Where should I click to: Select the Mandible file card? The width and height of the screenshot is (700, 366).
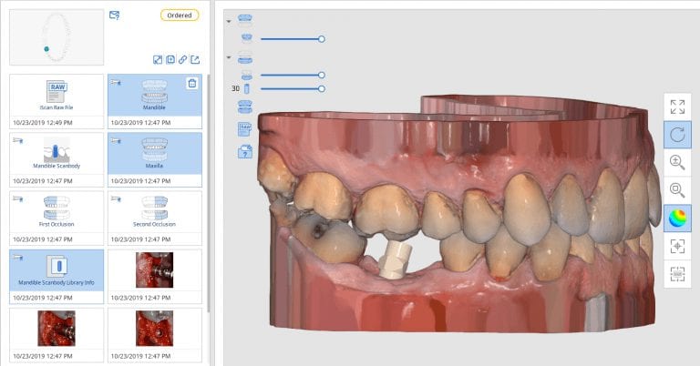click(154, 101)
